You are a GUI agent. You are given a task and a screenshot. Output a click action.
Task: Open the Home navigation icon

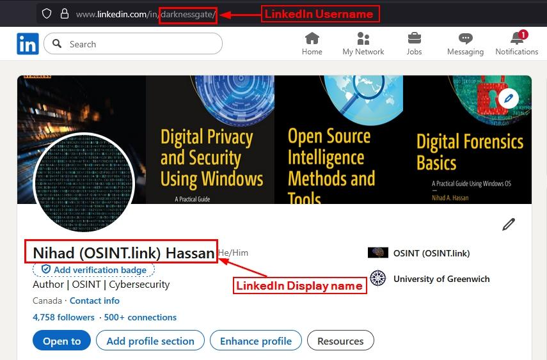pos(312,38)
